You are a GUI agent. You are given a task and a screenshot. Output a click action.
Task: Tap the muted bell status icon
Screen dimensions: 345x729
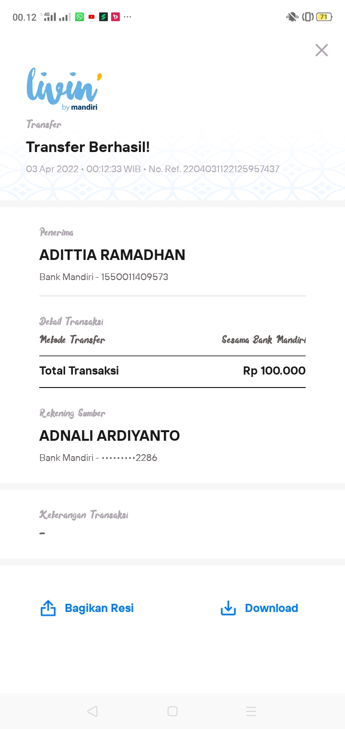click(291, 17)
